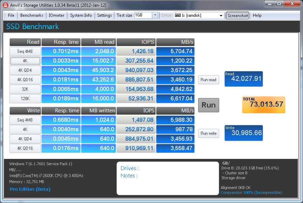303x203 pixels.
Task: Click the 3,672.25 MB/s cell
Action: [175, 70]
